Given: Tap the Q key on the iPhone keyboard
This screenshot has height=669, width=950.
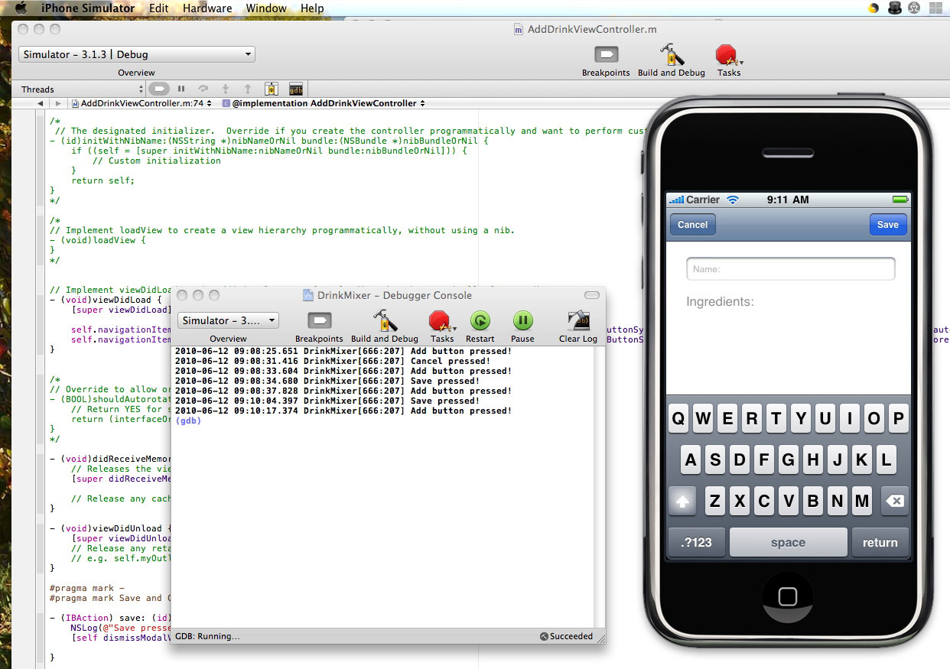Looking at the screenshot, I should (x=678, y=419).
